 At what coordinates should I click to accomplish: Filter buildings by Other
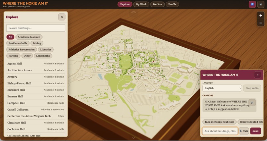(27, 56)
